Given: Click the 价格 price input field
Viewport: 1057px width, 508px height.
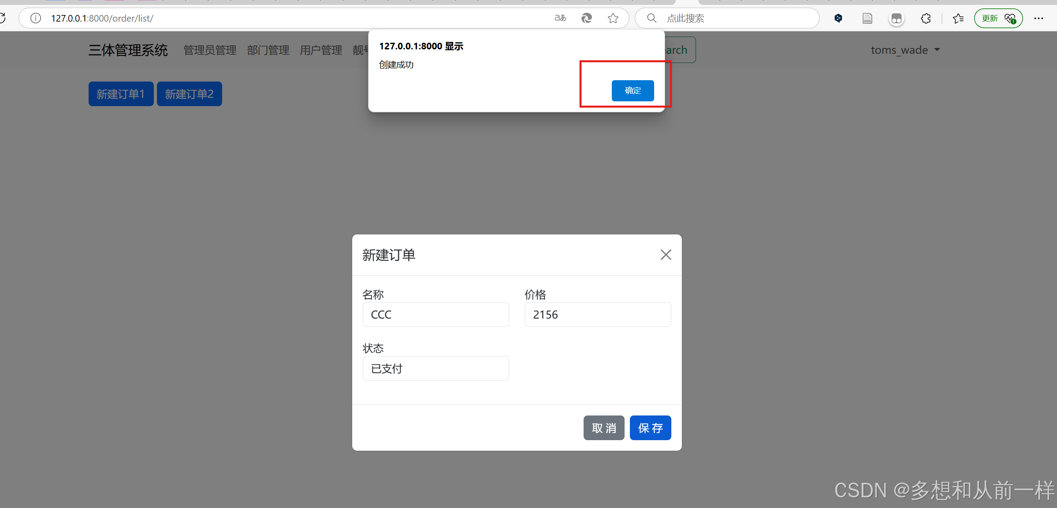Looking at the screenshot, I should [597, 315].
